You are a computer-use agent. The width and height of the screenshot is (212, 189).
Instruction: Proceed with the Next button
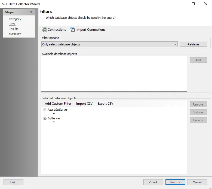coord(175,182)
